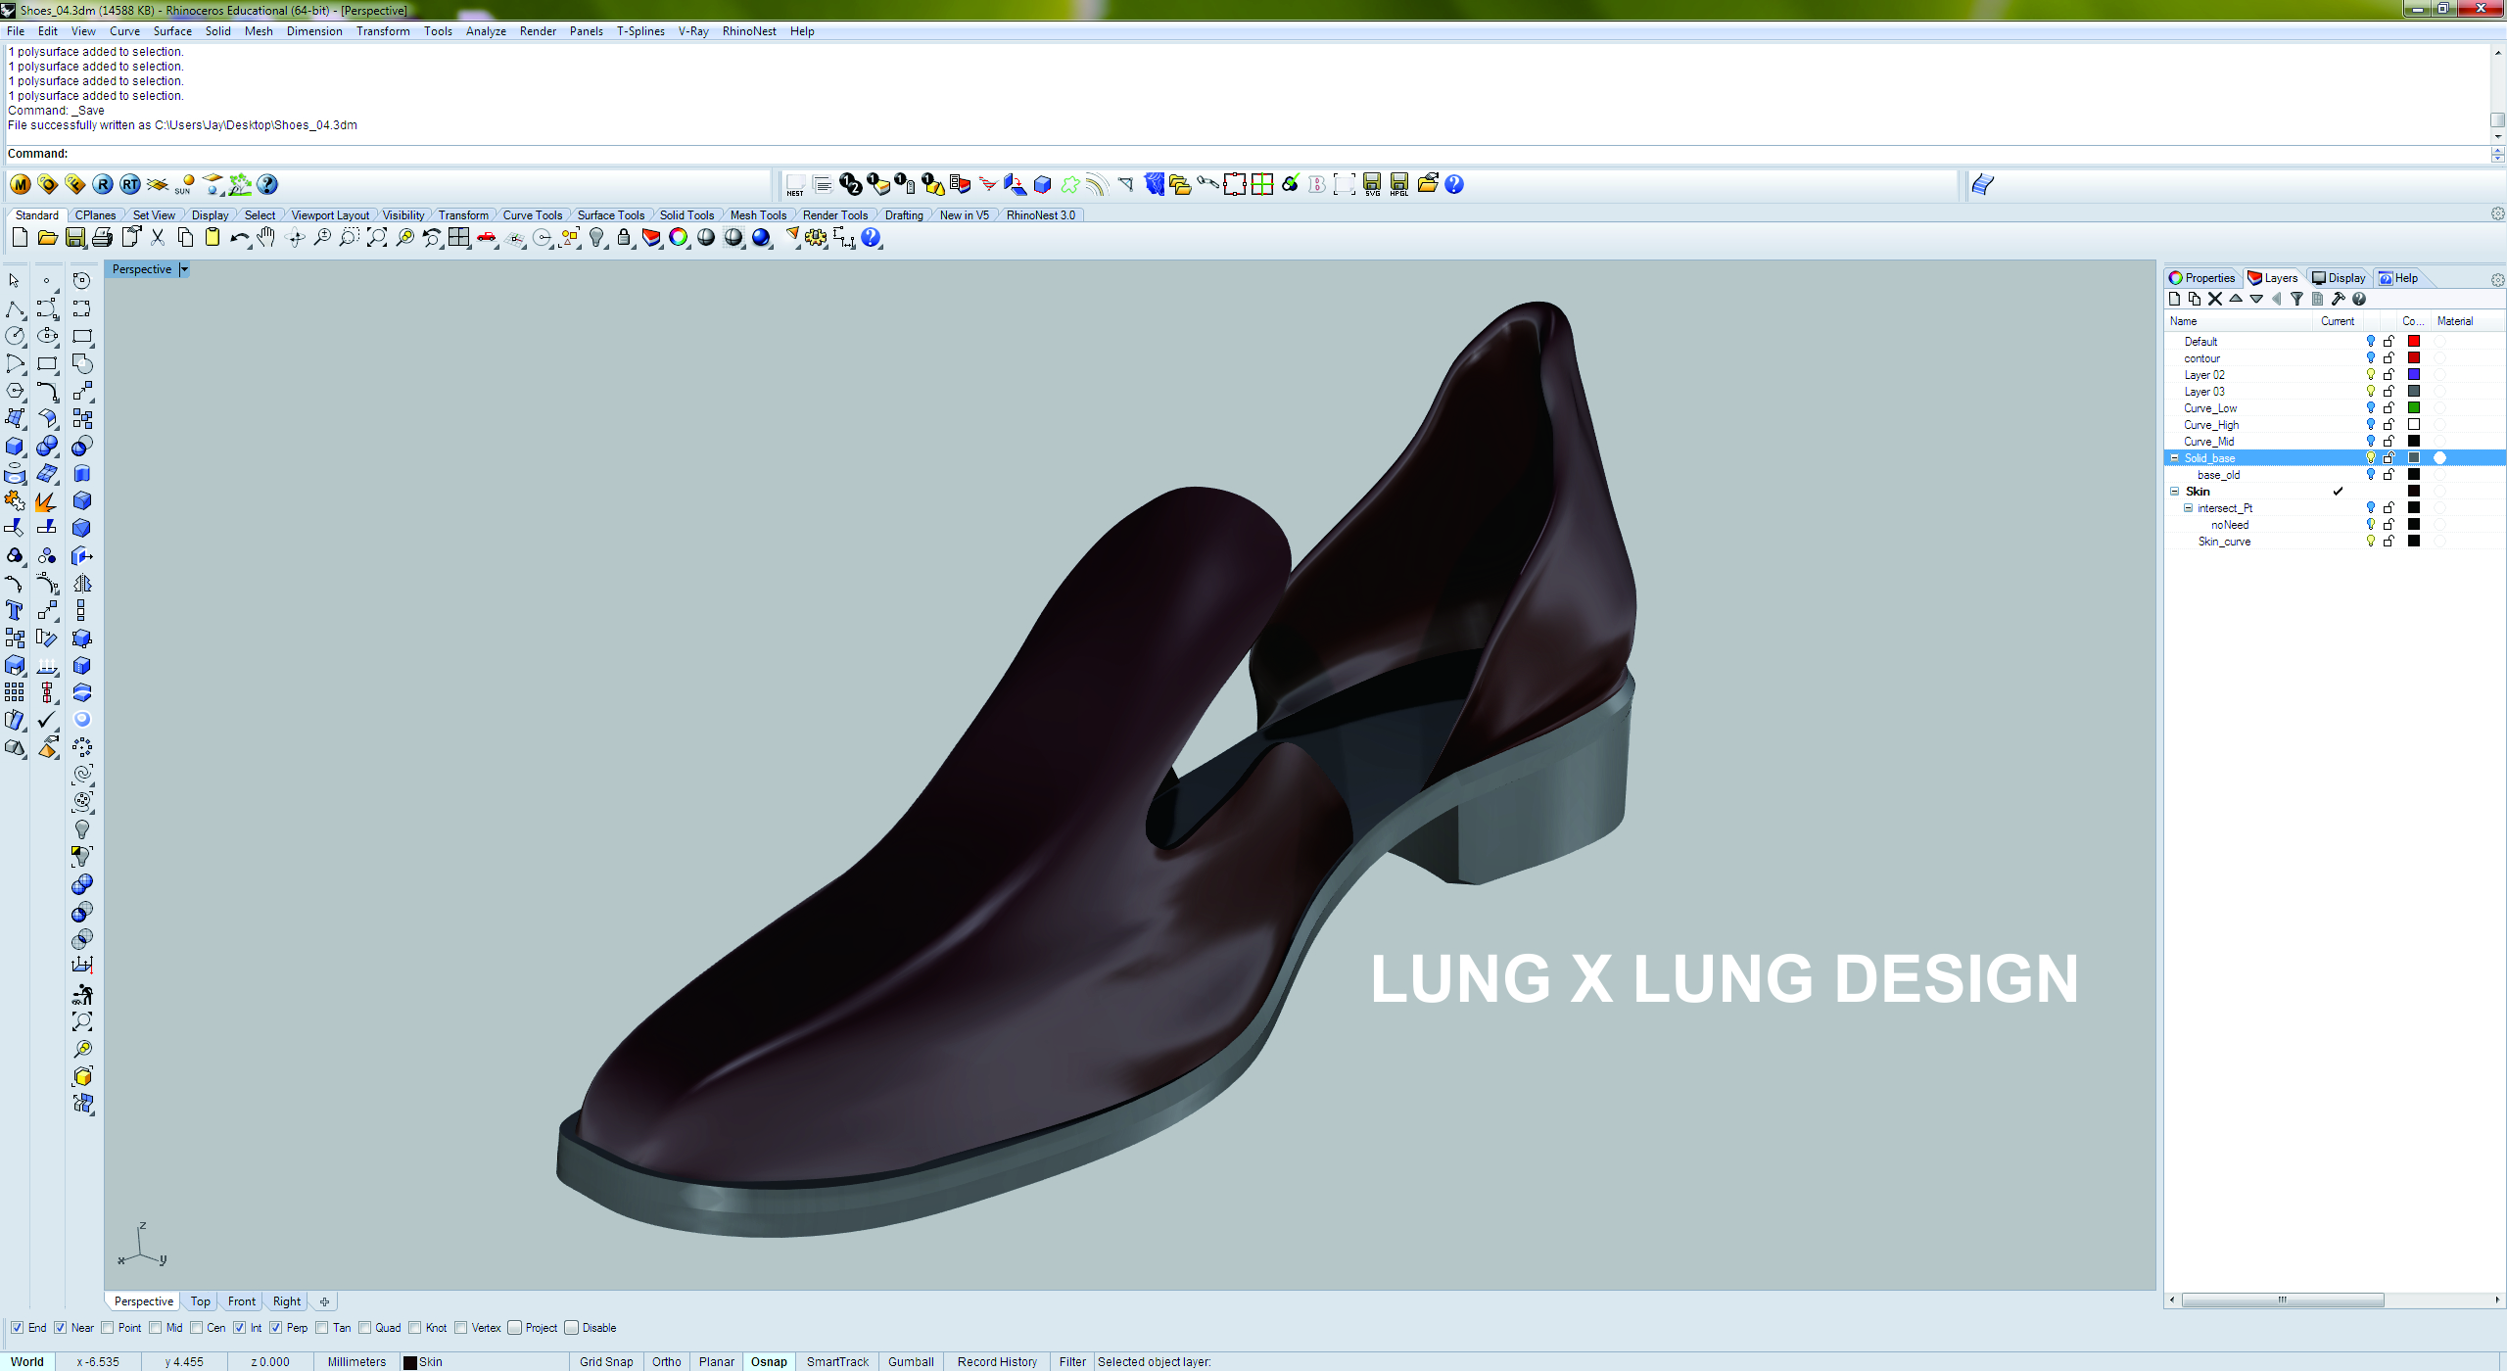Collapse the Solid_base layer tree
The height and width of the screenshot is (1371, 2507).
(x=2175, y=458)
